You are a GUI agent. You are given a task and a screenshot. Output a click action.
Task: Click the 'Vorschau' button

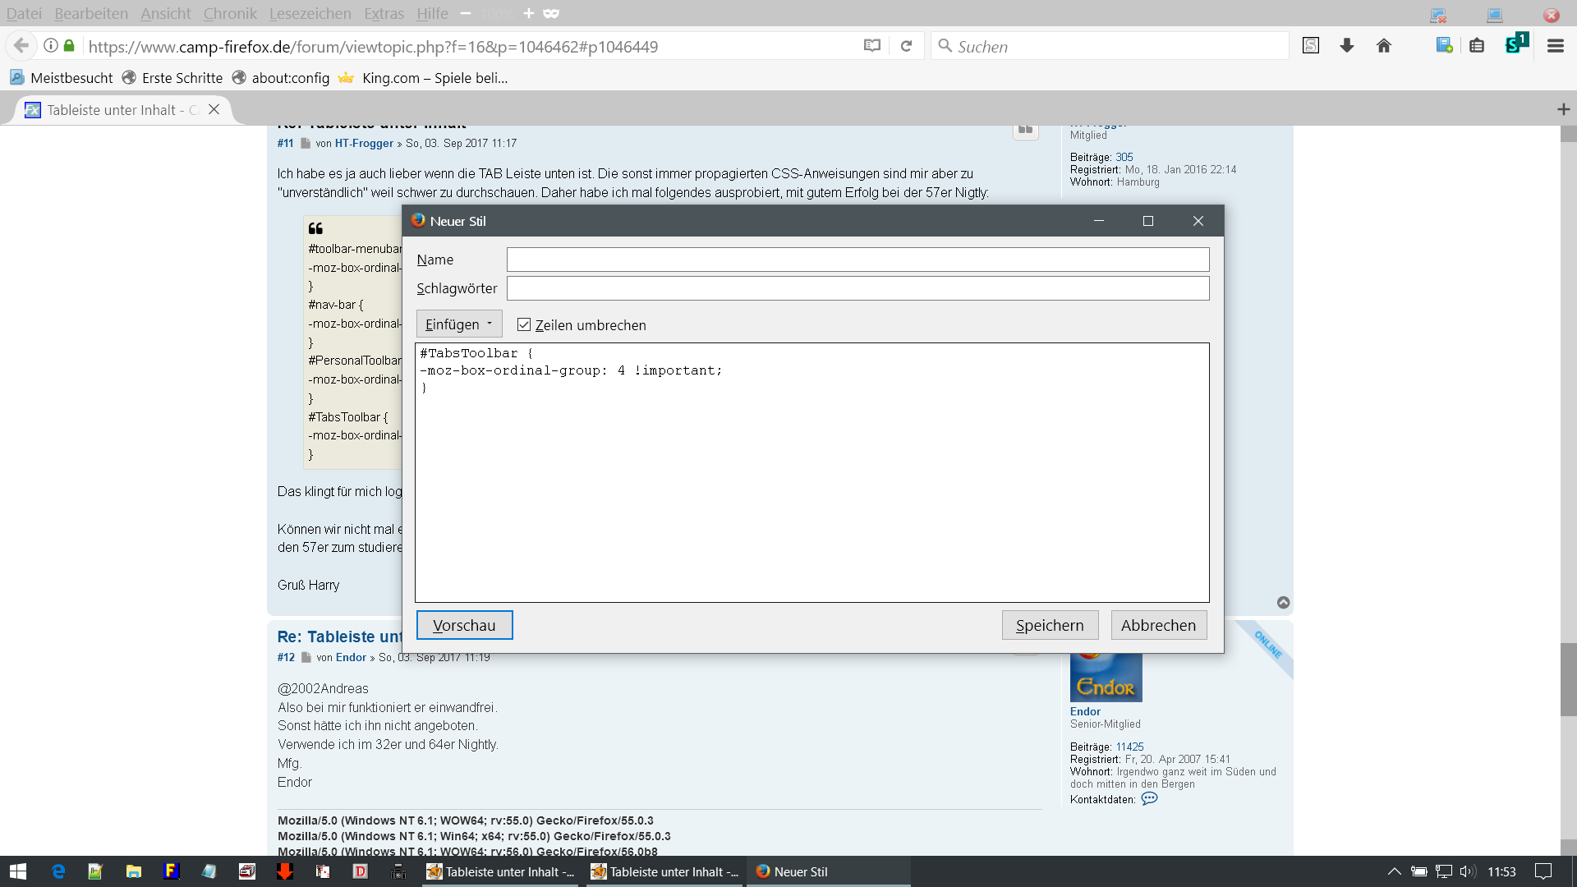point(464,625)
